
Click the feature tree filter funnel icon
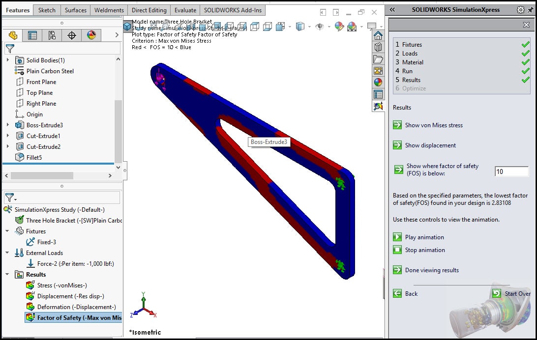click(x=10, y=49)
